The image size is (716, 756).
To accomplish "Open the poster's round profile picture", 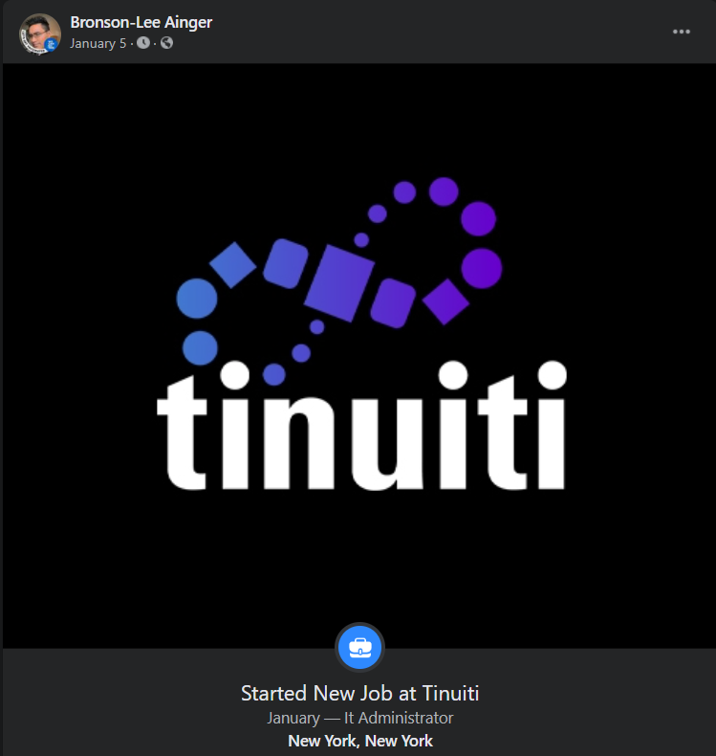I will (x=40, y=33).
